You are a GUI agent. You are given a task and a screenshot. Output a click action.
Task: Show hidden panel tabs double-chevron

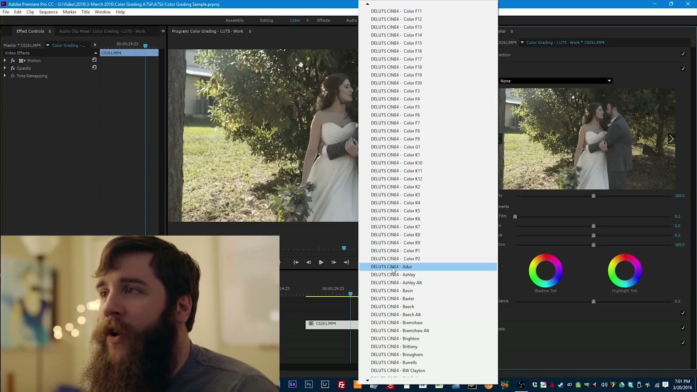tap(163, 31)
